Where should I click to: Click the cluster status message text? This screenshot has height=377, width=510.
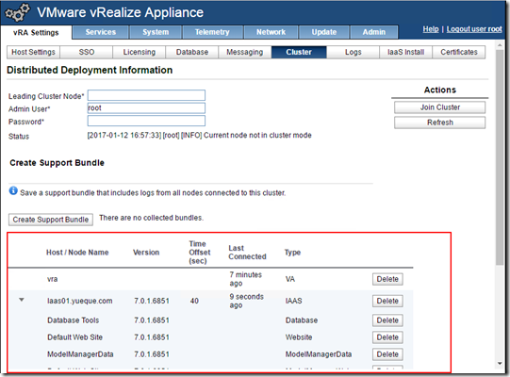coord(200,136)
